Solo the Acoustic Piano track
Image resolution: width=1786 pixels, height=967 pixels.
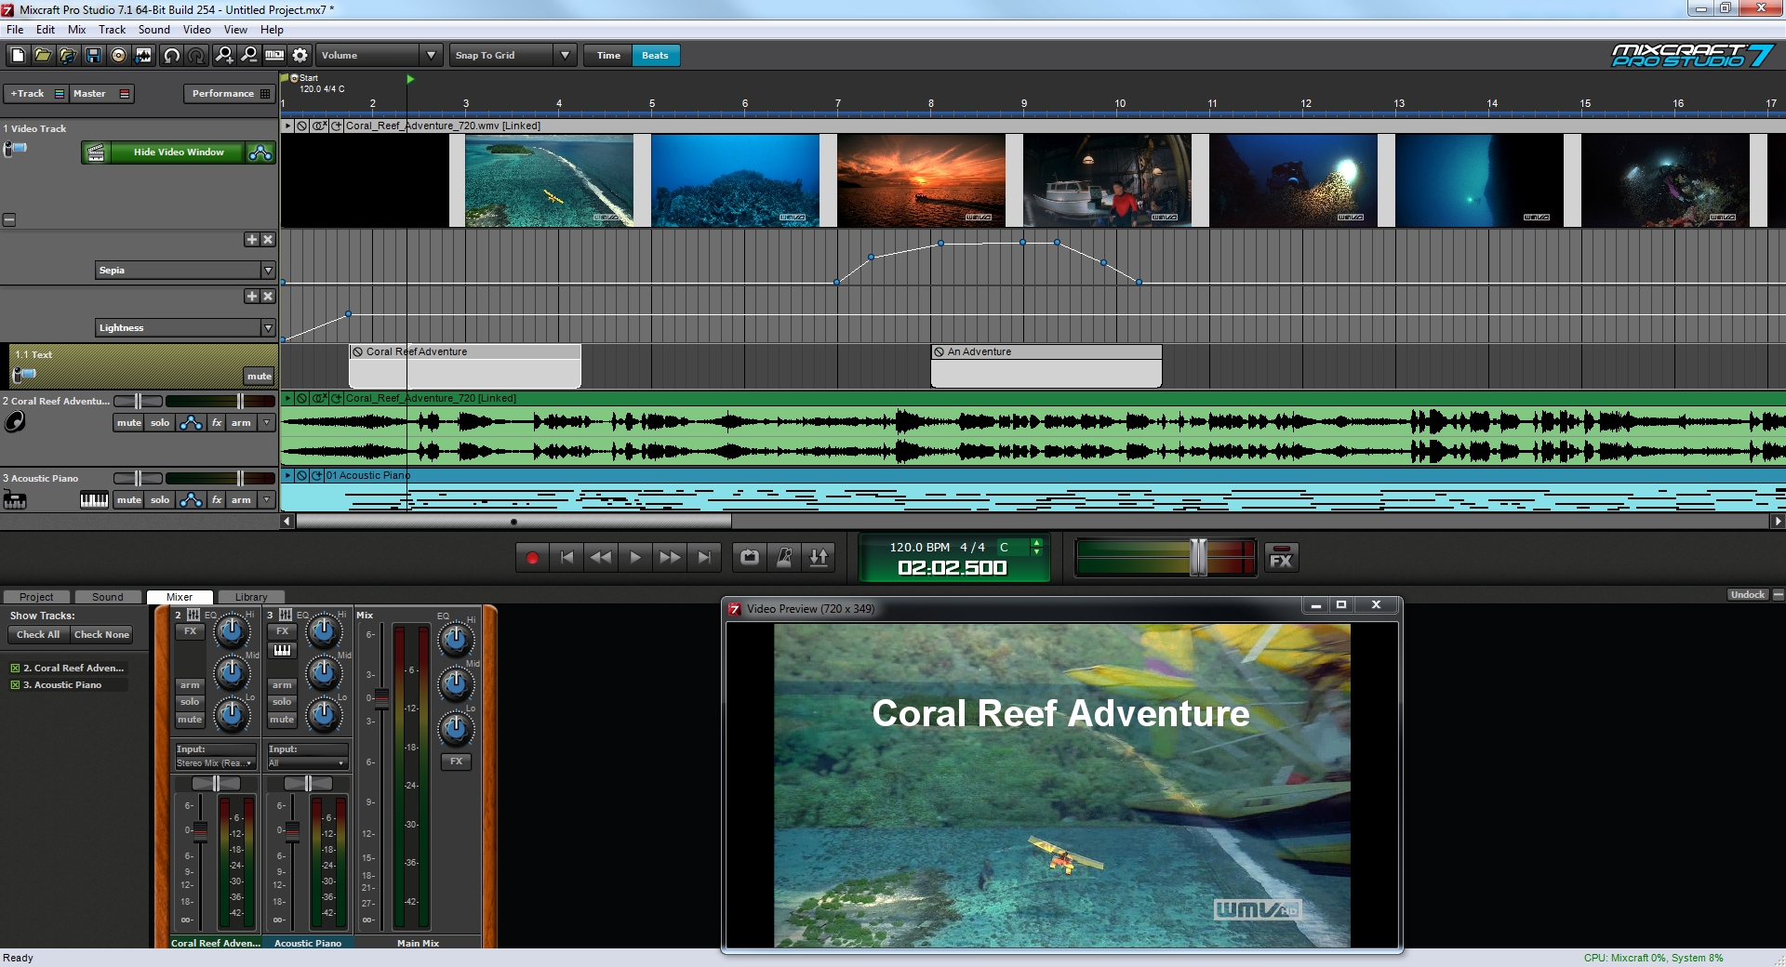coord(160,500)
